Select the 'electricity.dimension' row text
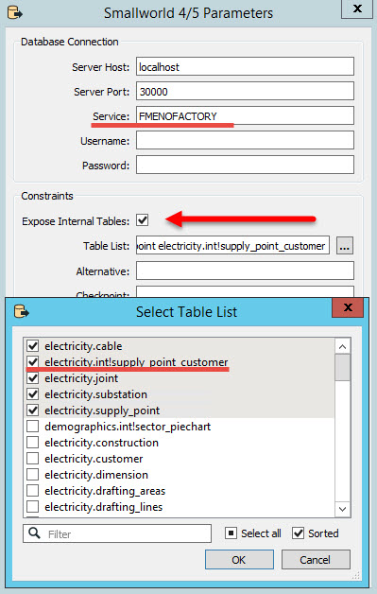377x594 pixels. tap(96, 475)
